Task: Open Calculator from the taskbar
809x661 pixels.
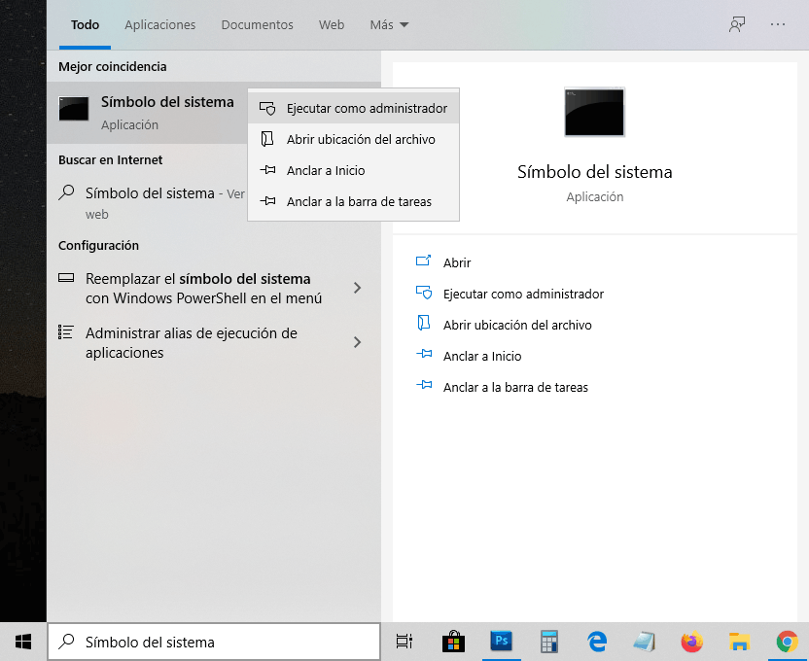Action: 549,642
